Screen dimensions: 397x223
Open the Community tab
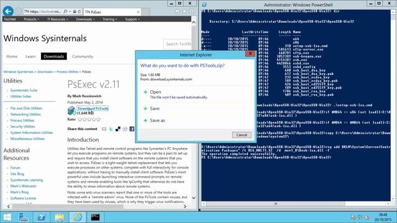point(83,56)
